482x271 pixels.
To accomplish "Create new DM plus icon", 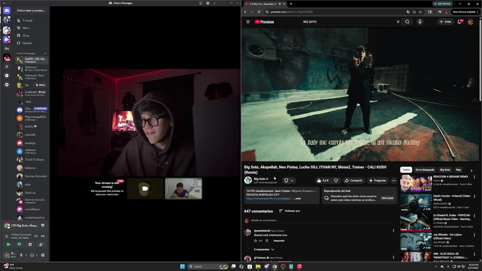I will click(45, 53).
